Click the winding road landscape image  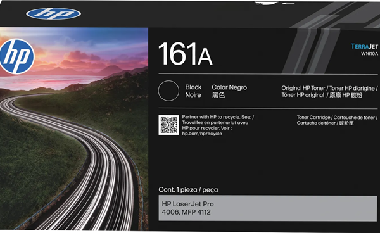(74, 129)
